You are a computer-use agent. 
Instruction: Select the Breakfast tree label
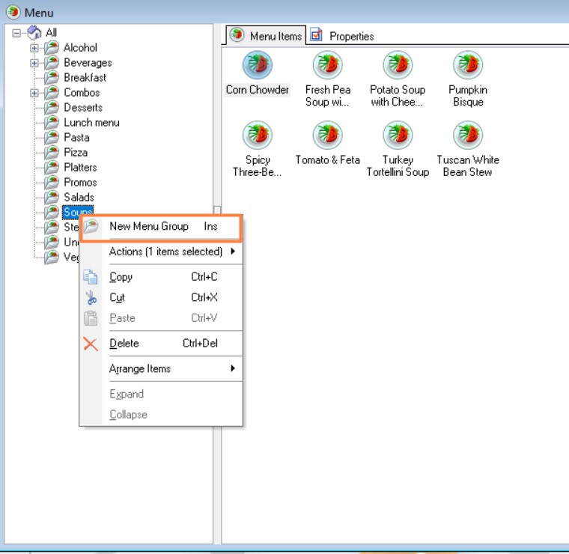[x=85, y=78]
